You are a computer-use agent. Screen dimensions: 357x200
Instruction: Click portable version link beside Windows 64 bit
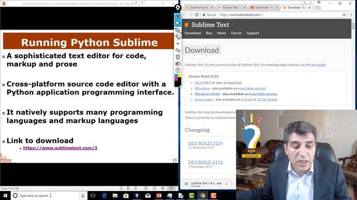tap(264, 94)
